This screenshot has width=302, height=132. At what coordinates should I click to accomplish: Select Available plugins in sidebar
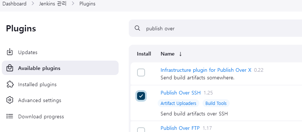pos(60,68)
